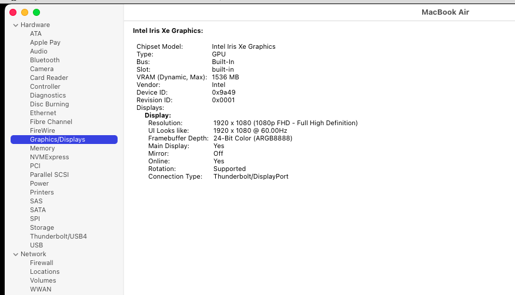Click the MacBook Air window title
The height and width of the screenshot is (295, 515).
pos(445,12)
